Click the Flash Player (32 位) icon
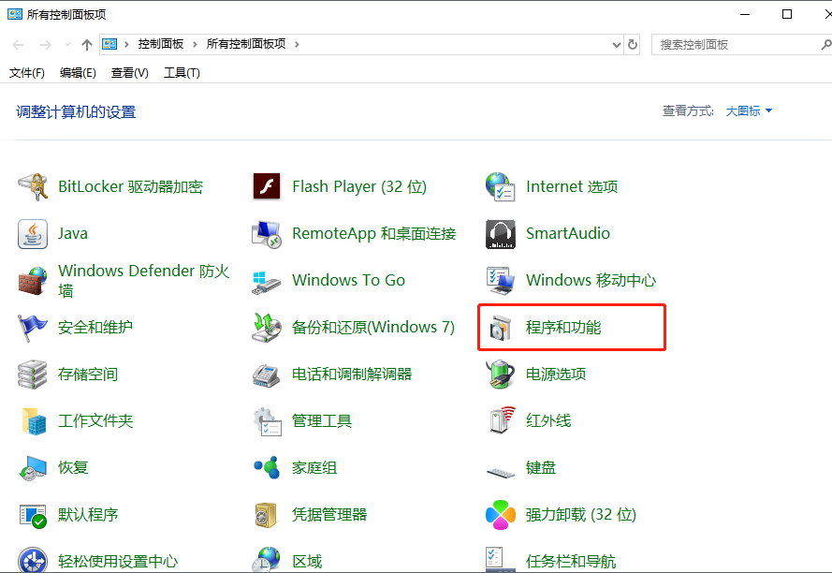This screenshot has height=573, width=832. tap(267, 186)
